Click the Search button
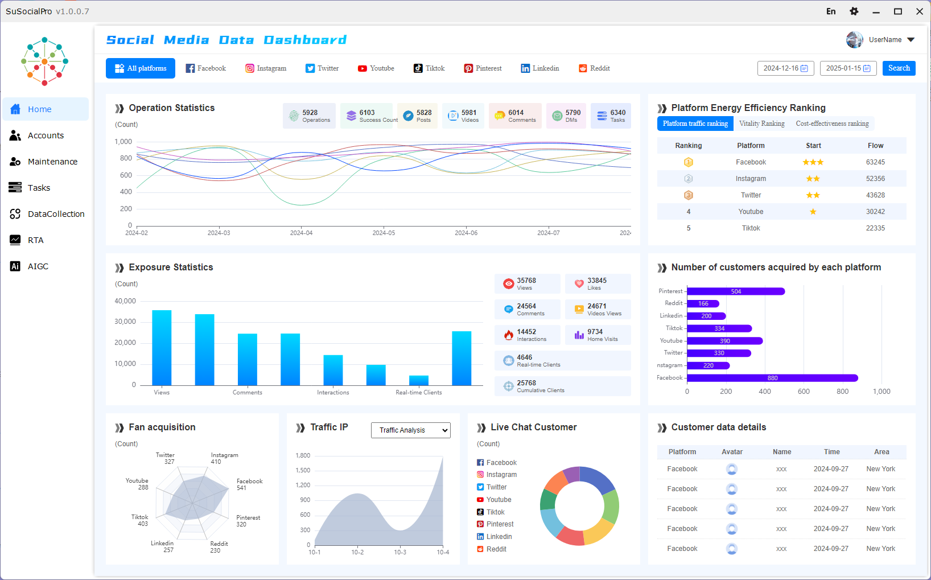The image size is (931, 580). click(899, 68)
